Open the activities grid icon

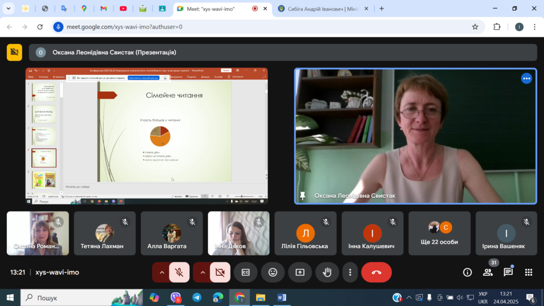529,273
